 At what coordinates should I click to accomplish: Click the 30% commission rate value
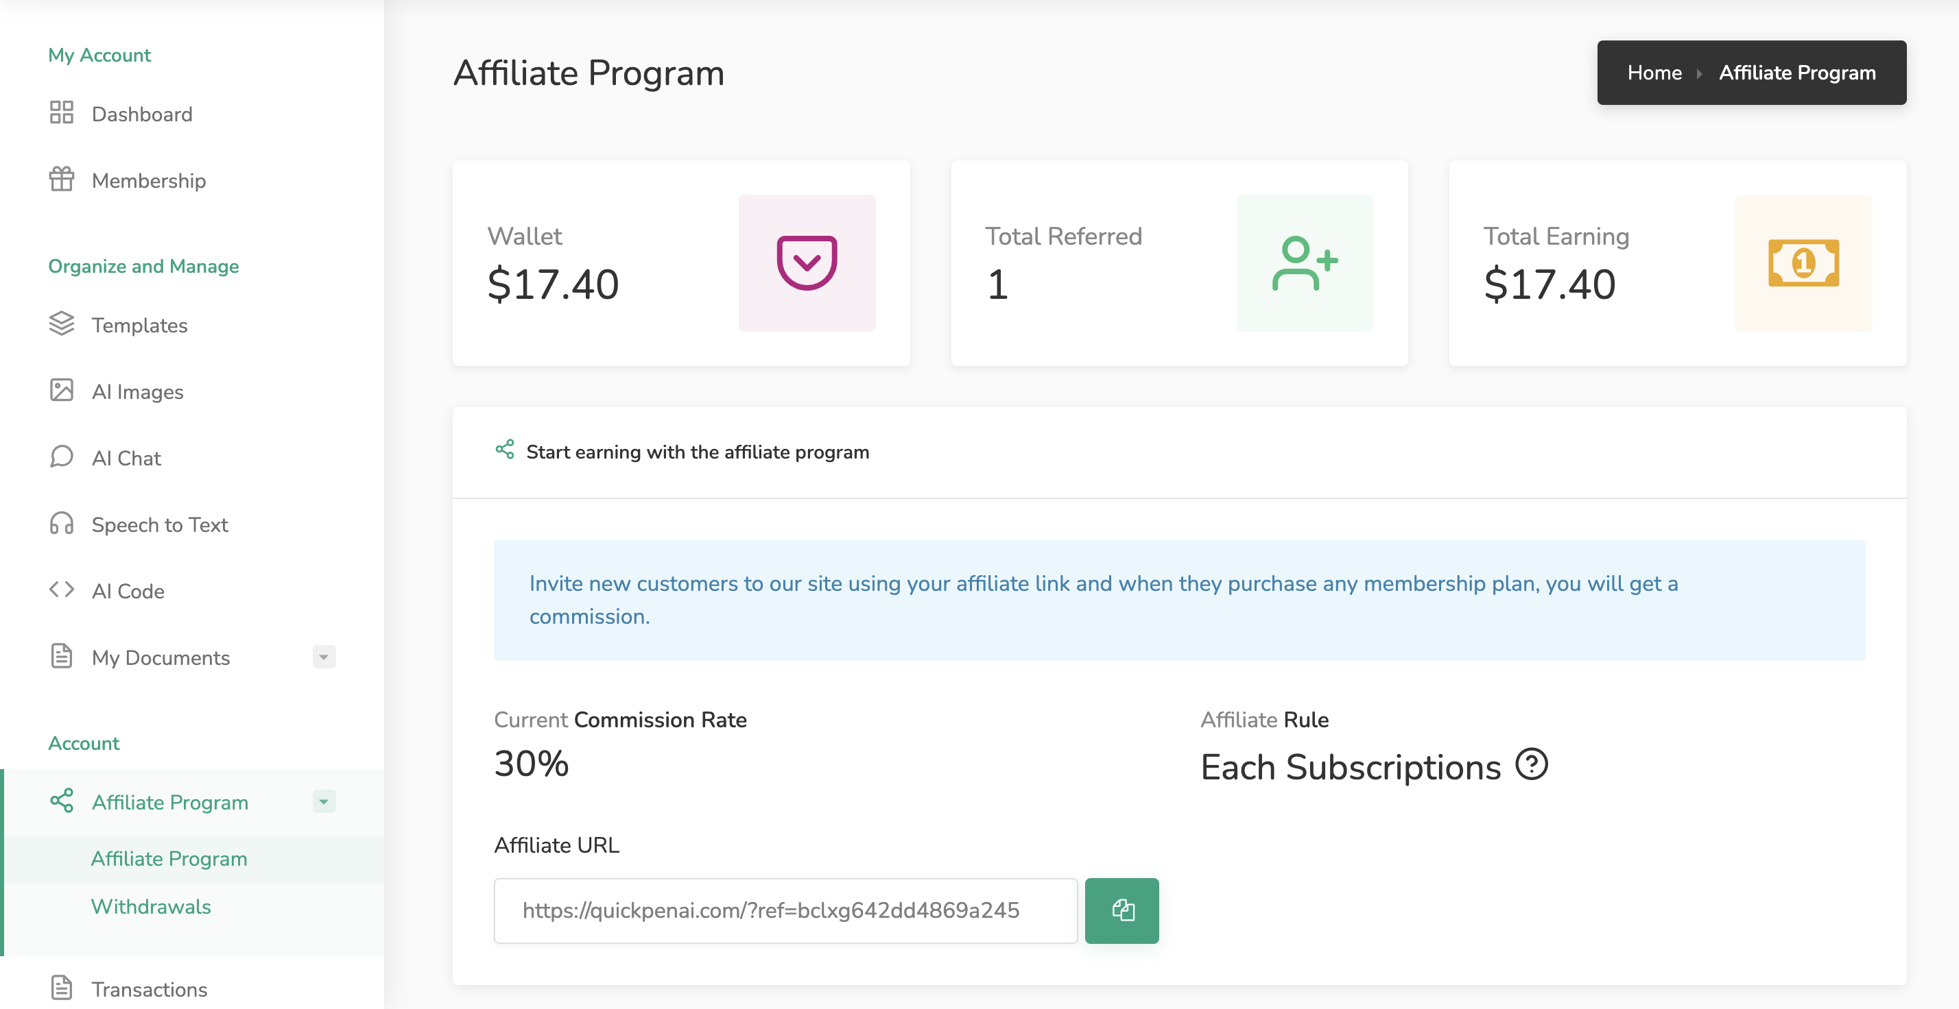531,763
